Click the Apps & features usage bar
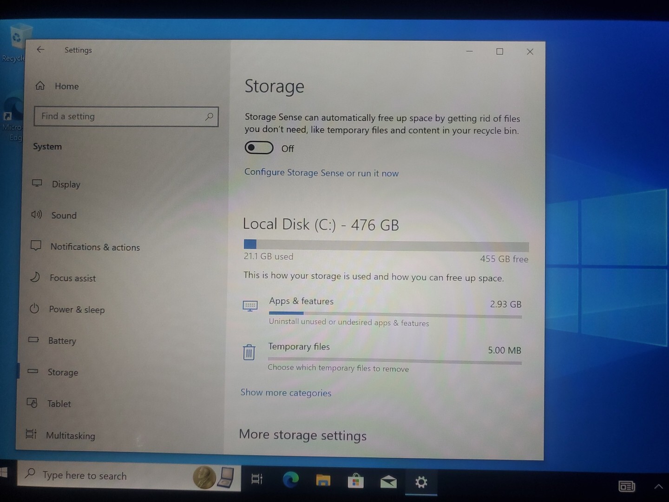This screenshot has height=502, width=669. click(395, 315)
